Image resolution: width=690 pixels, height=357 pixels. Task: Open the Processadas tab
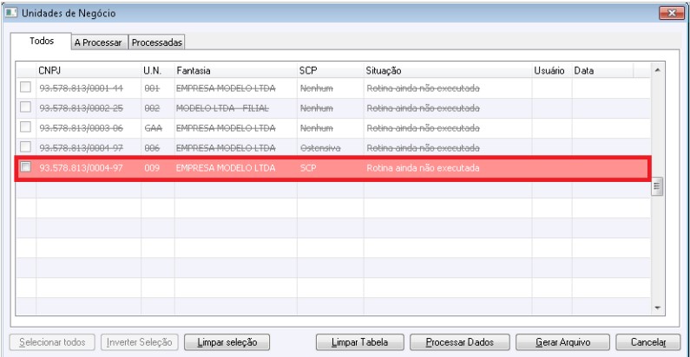pos(156,42)
